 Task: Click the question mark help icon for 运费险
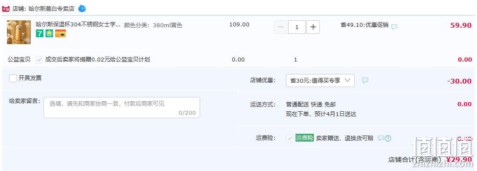[388, 138]
